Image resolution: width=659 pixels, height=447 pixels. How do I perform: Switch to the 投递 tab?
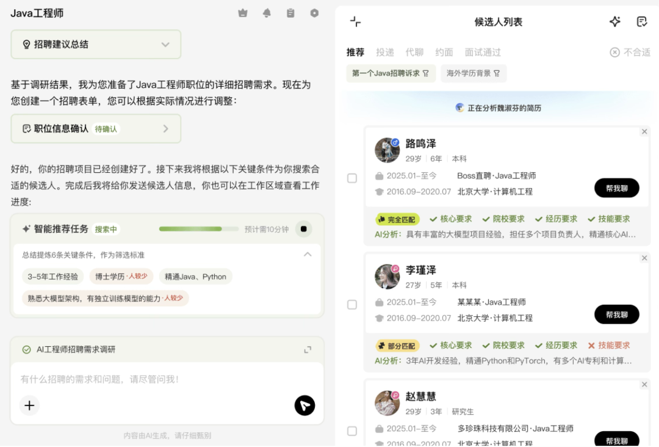tap(385, 52)
